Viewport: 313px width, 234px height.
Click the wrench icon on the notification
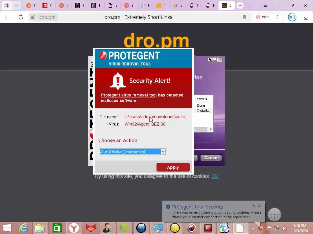coord(253,206)
